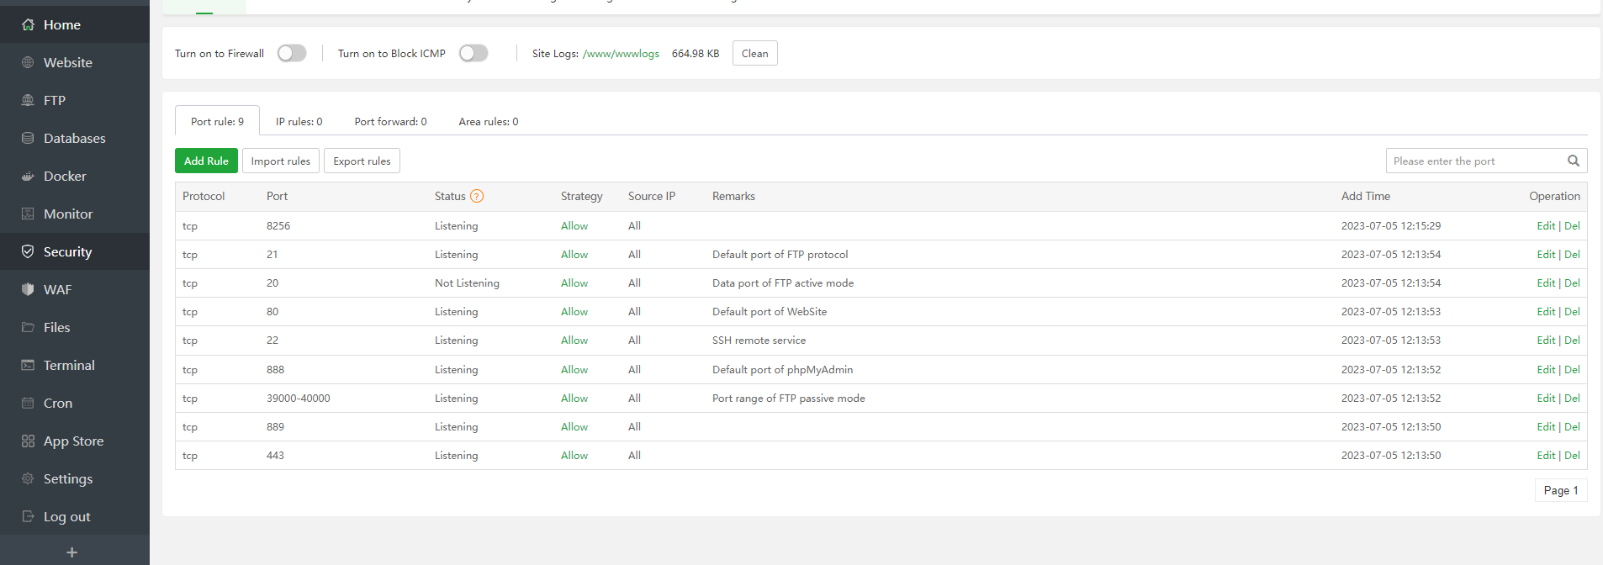1603x565 pixels.
Task: Open the /www/wwwlogs path link
Action: pyautogui.click(x=621, y=54)
